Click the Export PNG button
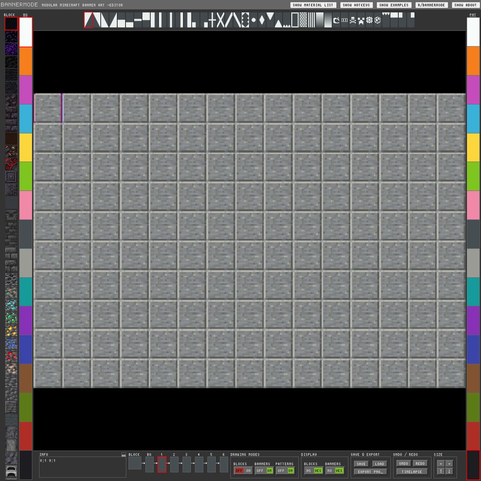The width and height of the screenshot is (481, 481). coord(370,472)
